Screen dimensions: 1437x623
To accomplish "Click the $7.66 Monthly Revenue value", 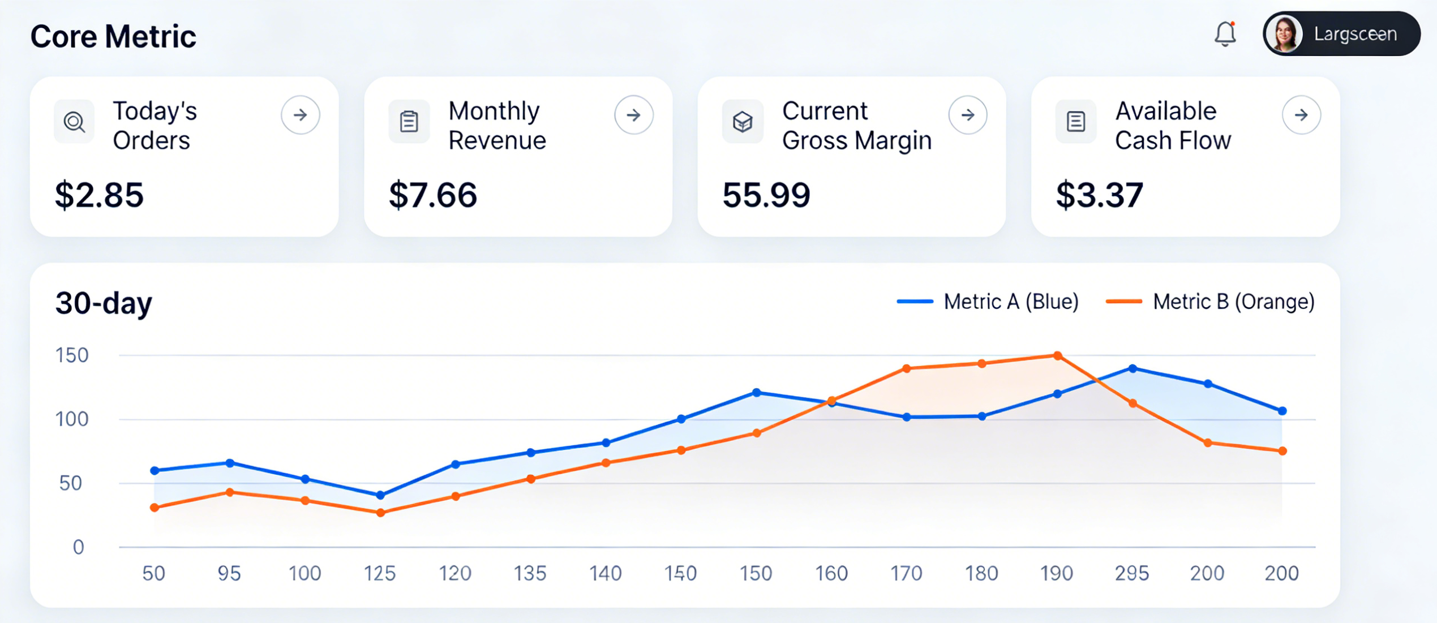I will click(433, 195).
